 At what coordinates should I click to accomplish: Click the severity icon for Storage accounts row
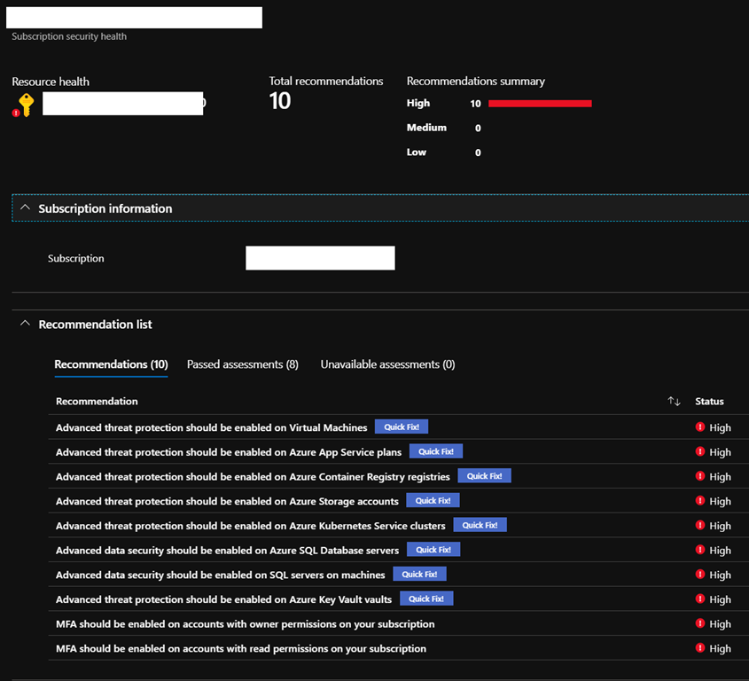point(700,501)
